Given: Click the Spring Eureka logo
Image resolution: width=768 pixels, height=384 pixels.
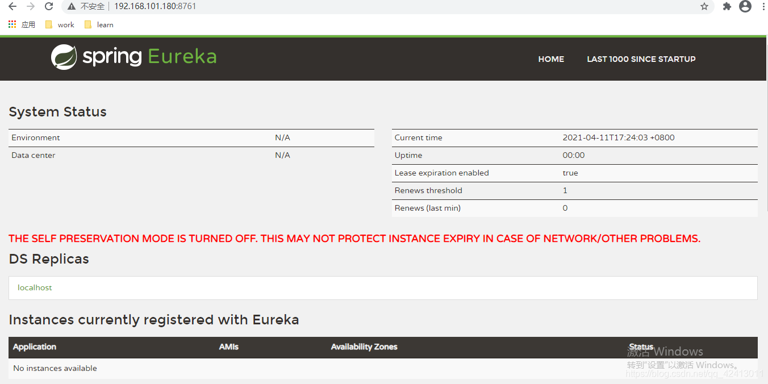Looking at the screenshot, I should pos(133,57).
